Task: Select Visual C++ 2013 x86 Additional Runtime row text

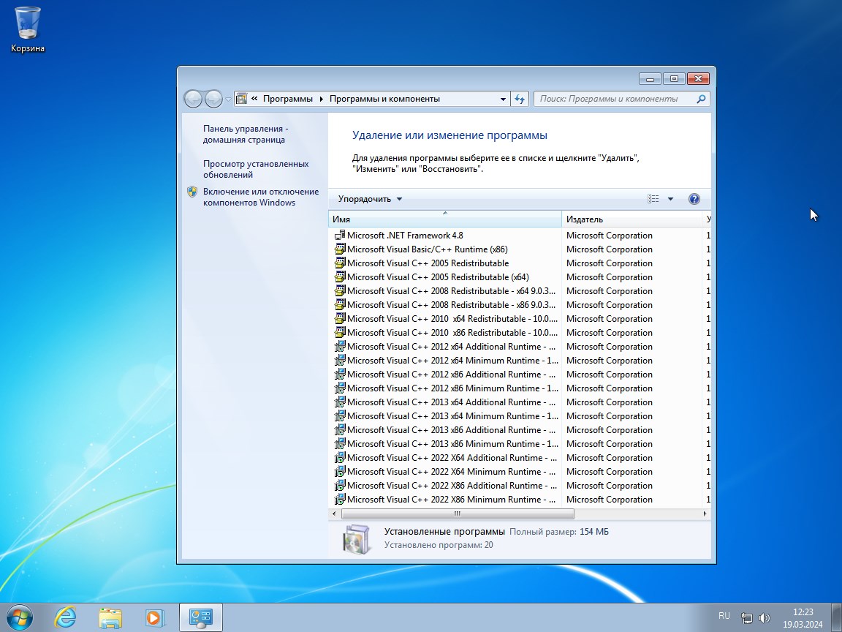Action: (452, 430)
